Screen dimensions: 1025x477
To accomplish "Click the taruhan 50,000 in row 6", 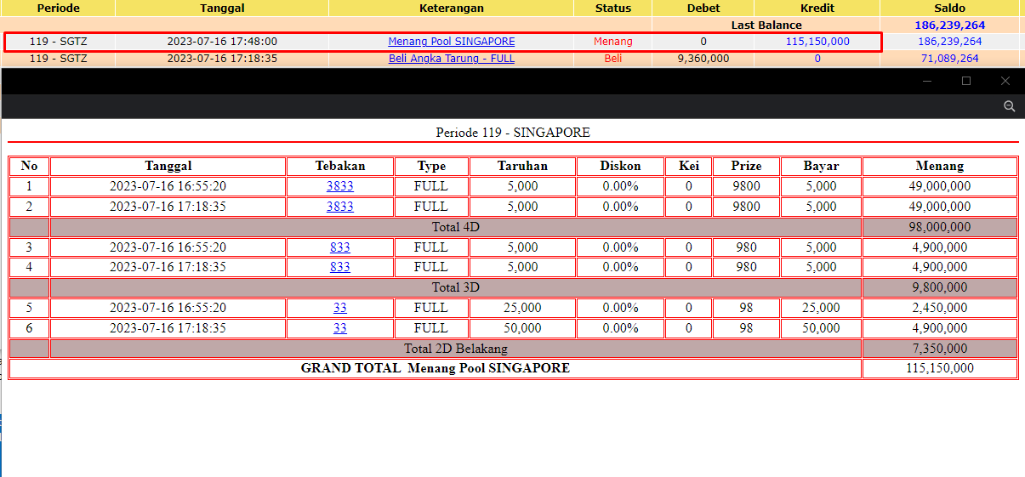I will click(522, 328).
